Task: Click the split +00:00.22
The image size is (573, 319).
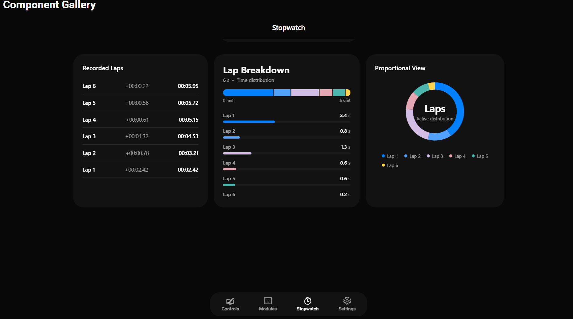Action: tap(137, 86)
